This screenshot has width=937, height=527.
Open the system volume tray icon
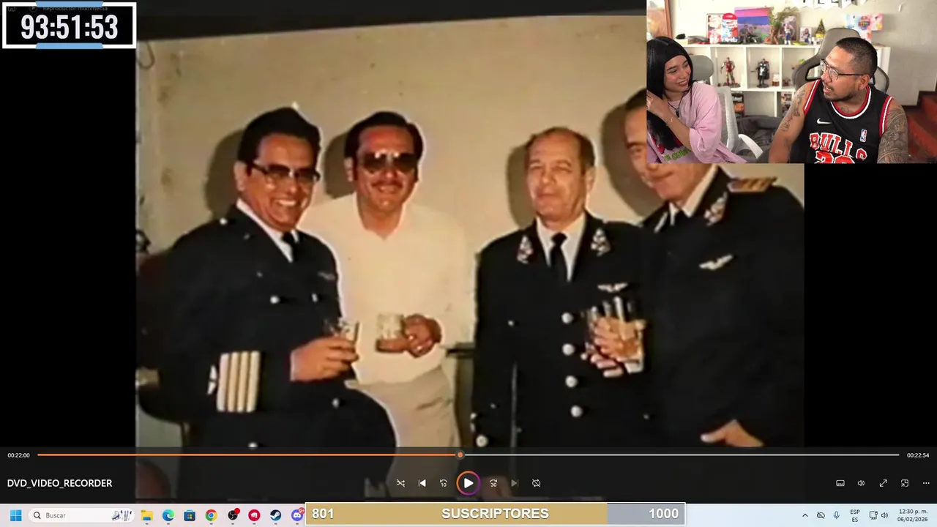tap(884, 515)
